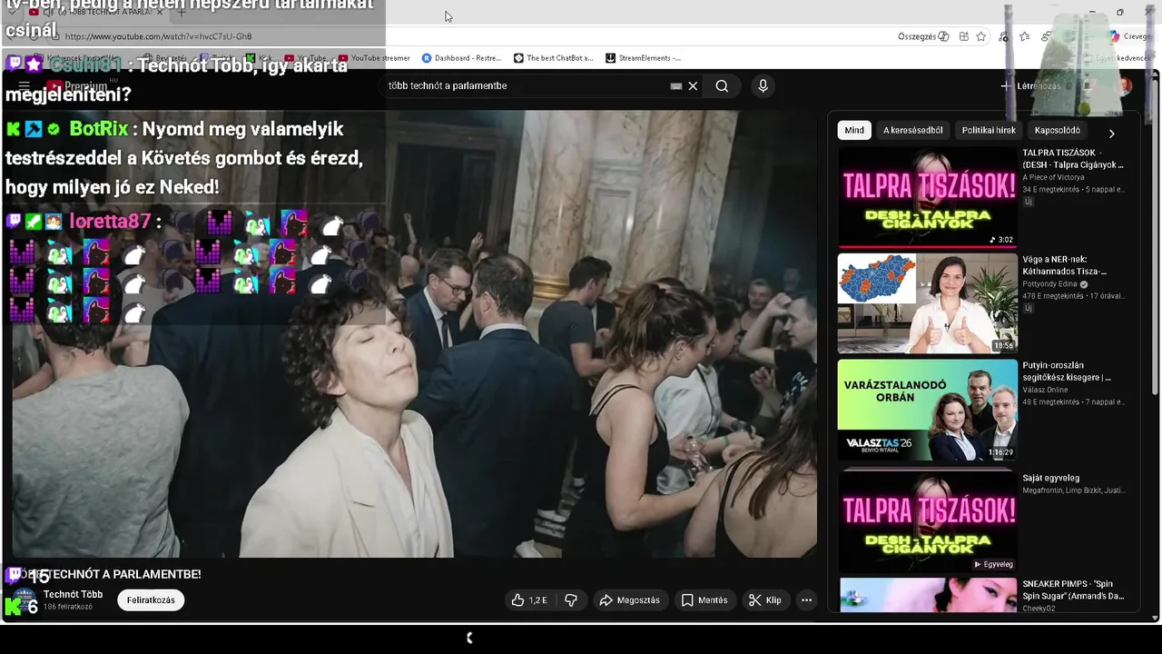The image size is (1162, 654).
Task: Open the three-dot more actions menu under video
Action: tap(806, 600)
